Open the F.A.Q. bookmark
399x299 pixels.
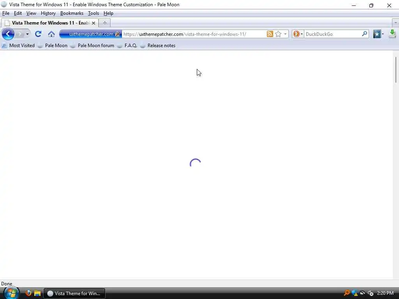[x=127, y=46]
